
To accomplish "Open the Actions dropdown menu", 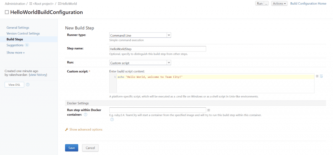I will (279, 4).
